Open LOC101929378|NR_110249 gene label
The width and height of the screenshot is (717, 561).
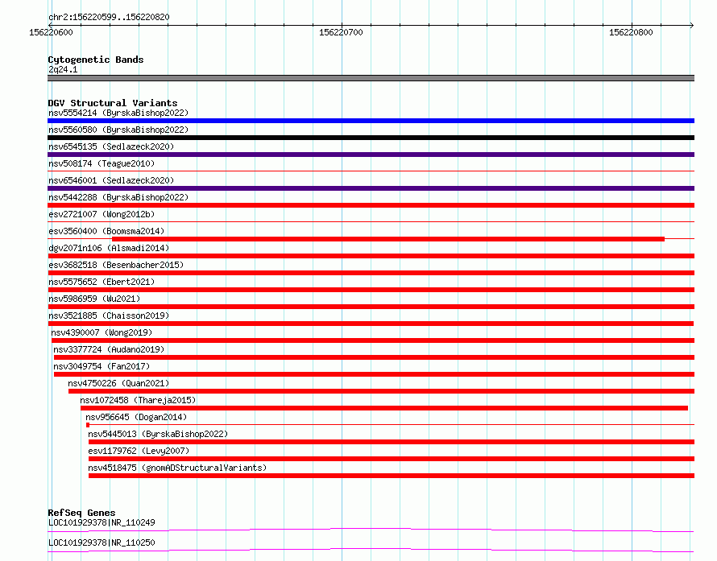pos(102,522)
